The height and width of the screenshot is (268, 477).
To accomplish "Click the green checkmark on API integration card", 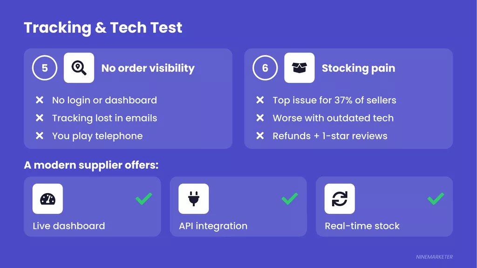I will 290,198.
